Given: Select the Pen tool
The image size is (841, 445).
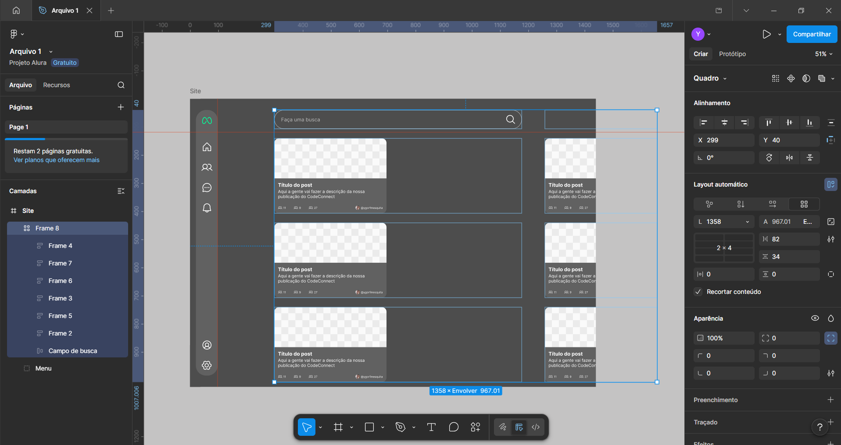Looking at the screenshot, I should [x=401, y=427].
